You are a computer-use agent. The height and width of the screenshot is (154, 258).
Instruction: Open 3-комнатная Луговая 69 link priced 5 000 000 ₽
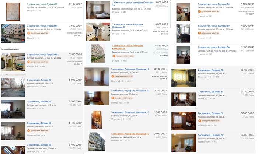coord(39,80)
